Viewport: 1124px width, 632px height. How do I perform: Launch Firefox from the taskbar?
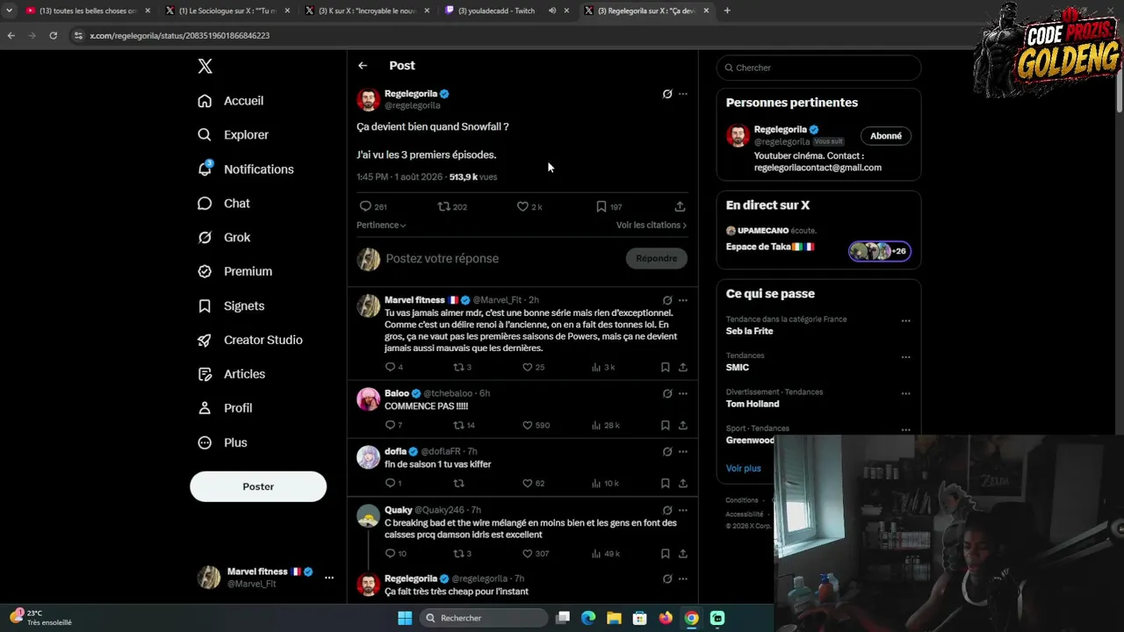[x=666, y=618]
